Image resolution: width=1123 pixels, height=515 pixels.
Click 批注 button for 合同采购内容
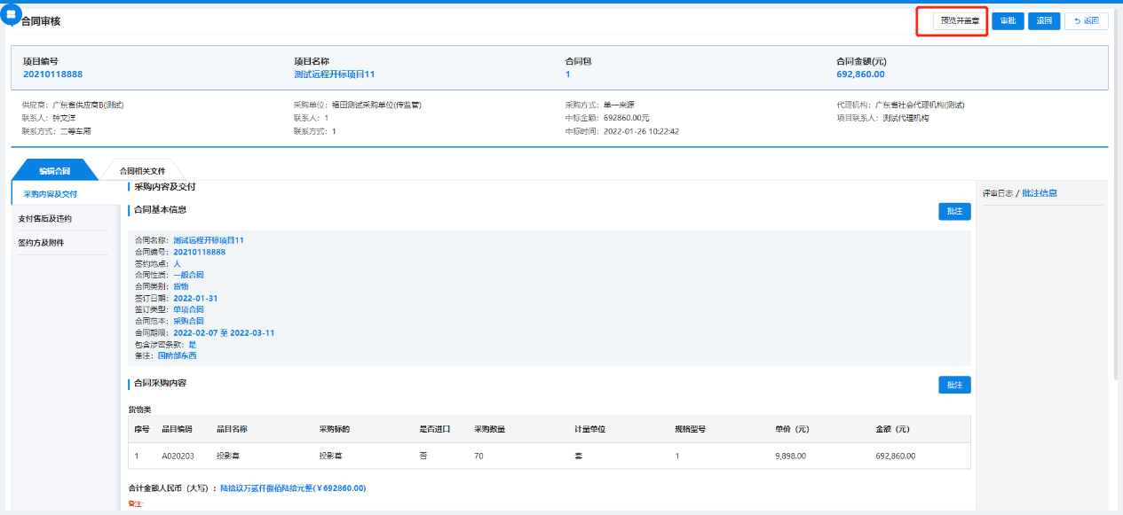click(x=954, y=385)
